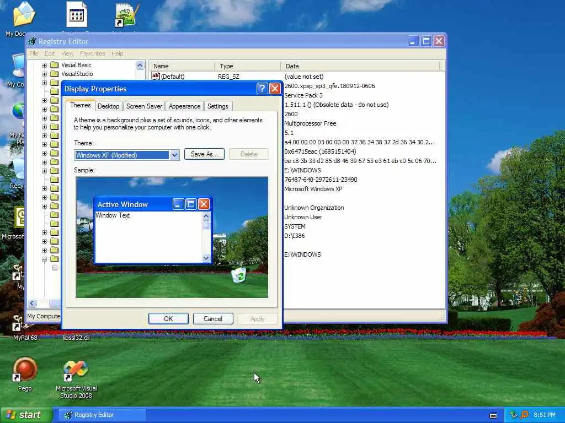Expand the Visual Basic tree node
This screenshot has width=565, height=423.
tap(44, 65)
